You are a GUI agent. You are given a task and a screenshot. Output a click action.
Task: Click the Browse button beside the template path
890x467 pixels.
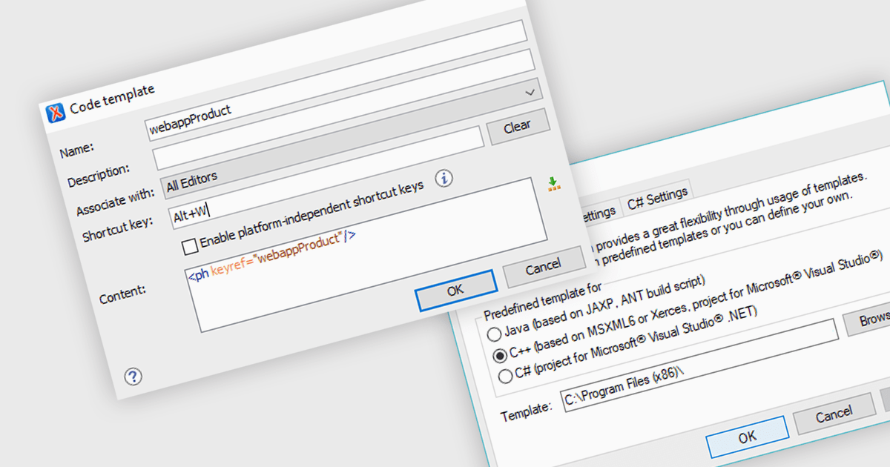pos(866,317)
